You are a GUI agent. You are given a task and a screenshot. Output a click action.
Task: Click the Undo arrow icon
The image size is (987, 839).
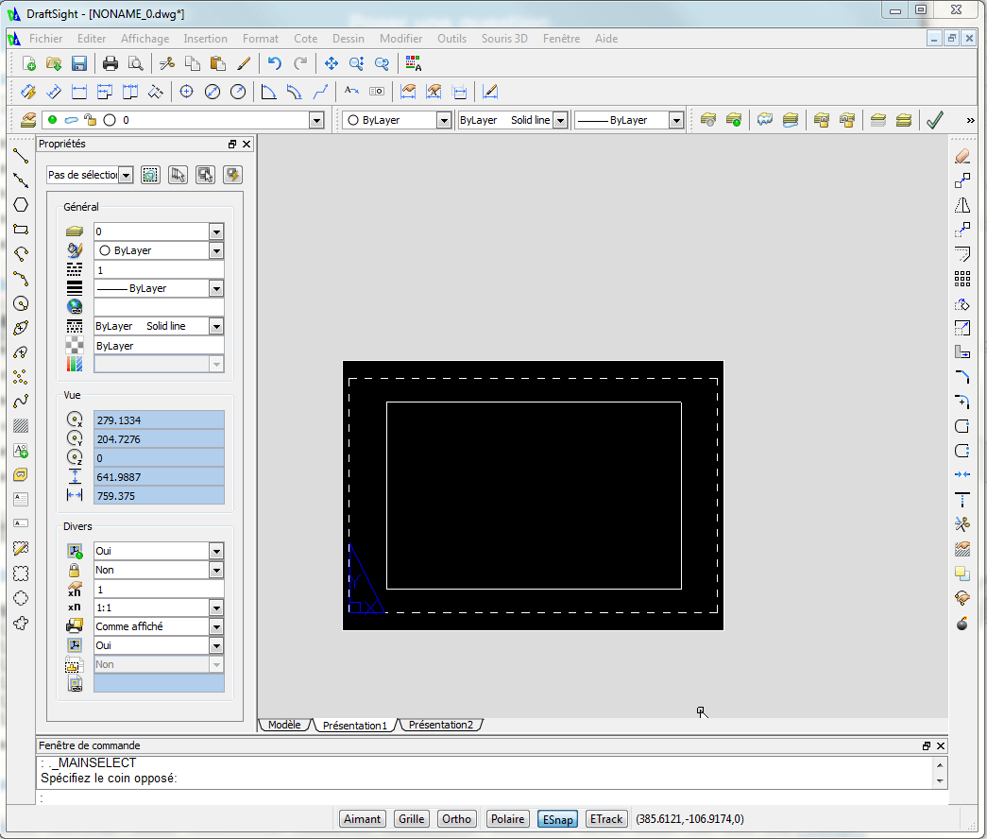tap(275, 63)
